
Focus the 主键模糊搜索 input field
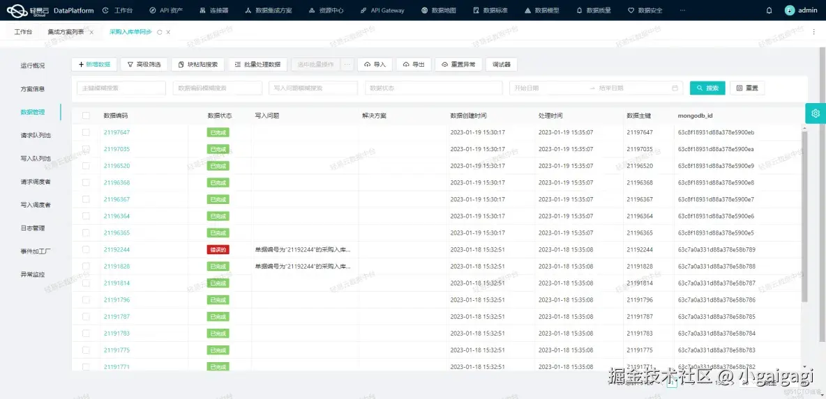[x=121, y=88]
